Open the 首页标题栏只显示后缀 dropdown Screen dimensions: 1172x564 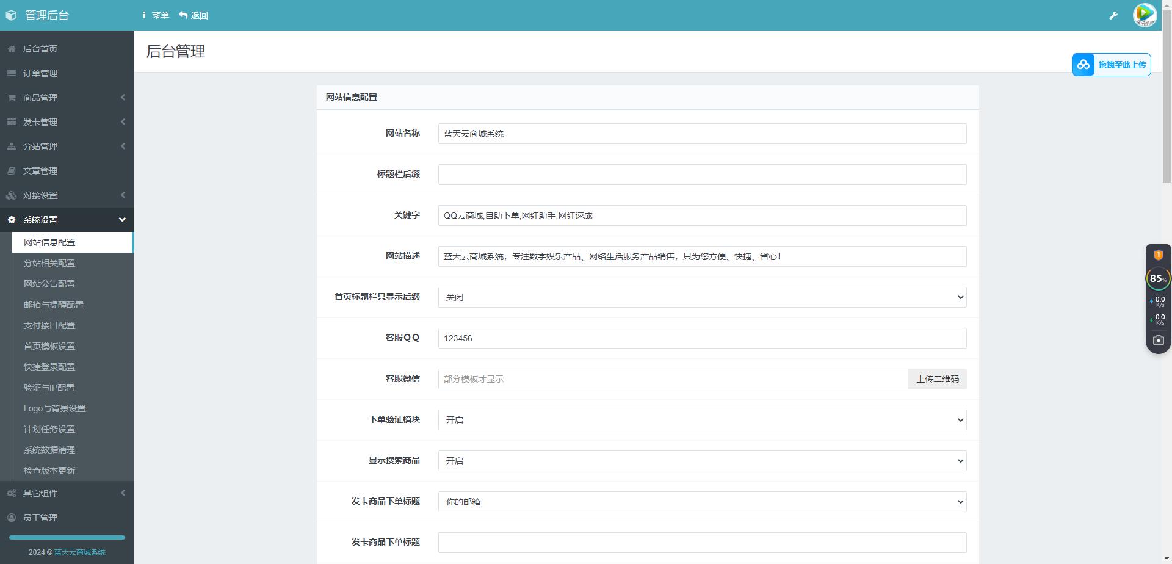[702, 297]
